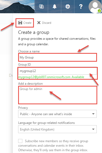Click the X Discard icon

(x=39, y=23)
